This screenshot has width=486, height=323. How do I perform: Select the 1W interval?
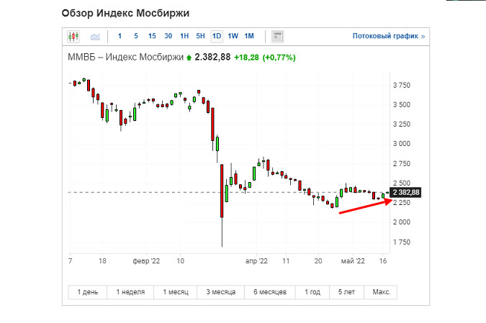click(x=233, y=36)
